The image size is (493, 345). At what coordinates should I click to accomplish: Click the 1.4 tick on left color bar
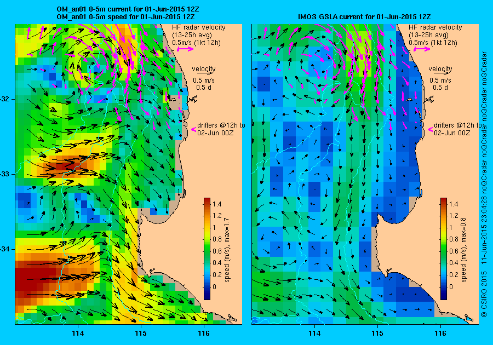click(x=217, y=204)
